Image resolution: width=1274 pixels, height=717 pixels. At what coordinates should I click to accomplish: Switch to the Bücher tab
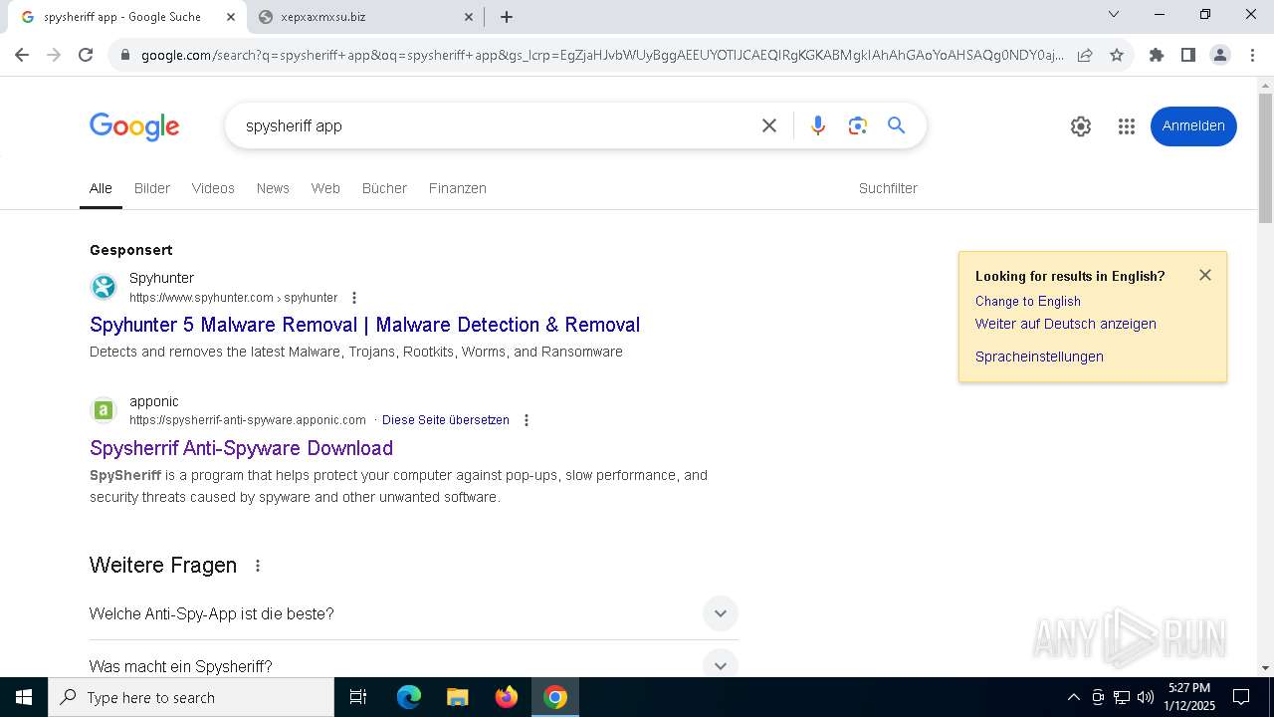tap(384, 188)
